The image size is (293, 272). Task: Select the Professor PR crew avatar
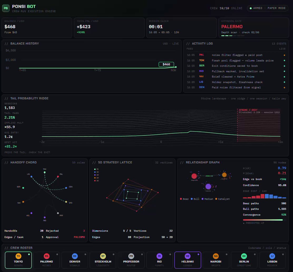[x=131, y=256]
